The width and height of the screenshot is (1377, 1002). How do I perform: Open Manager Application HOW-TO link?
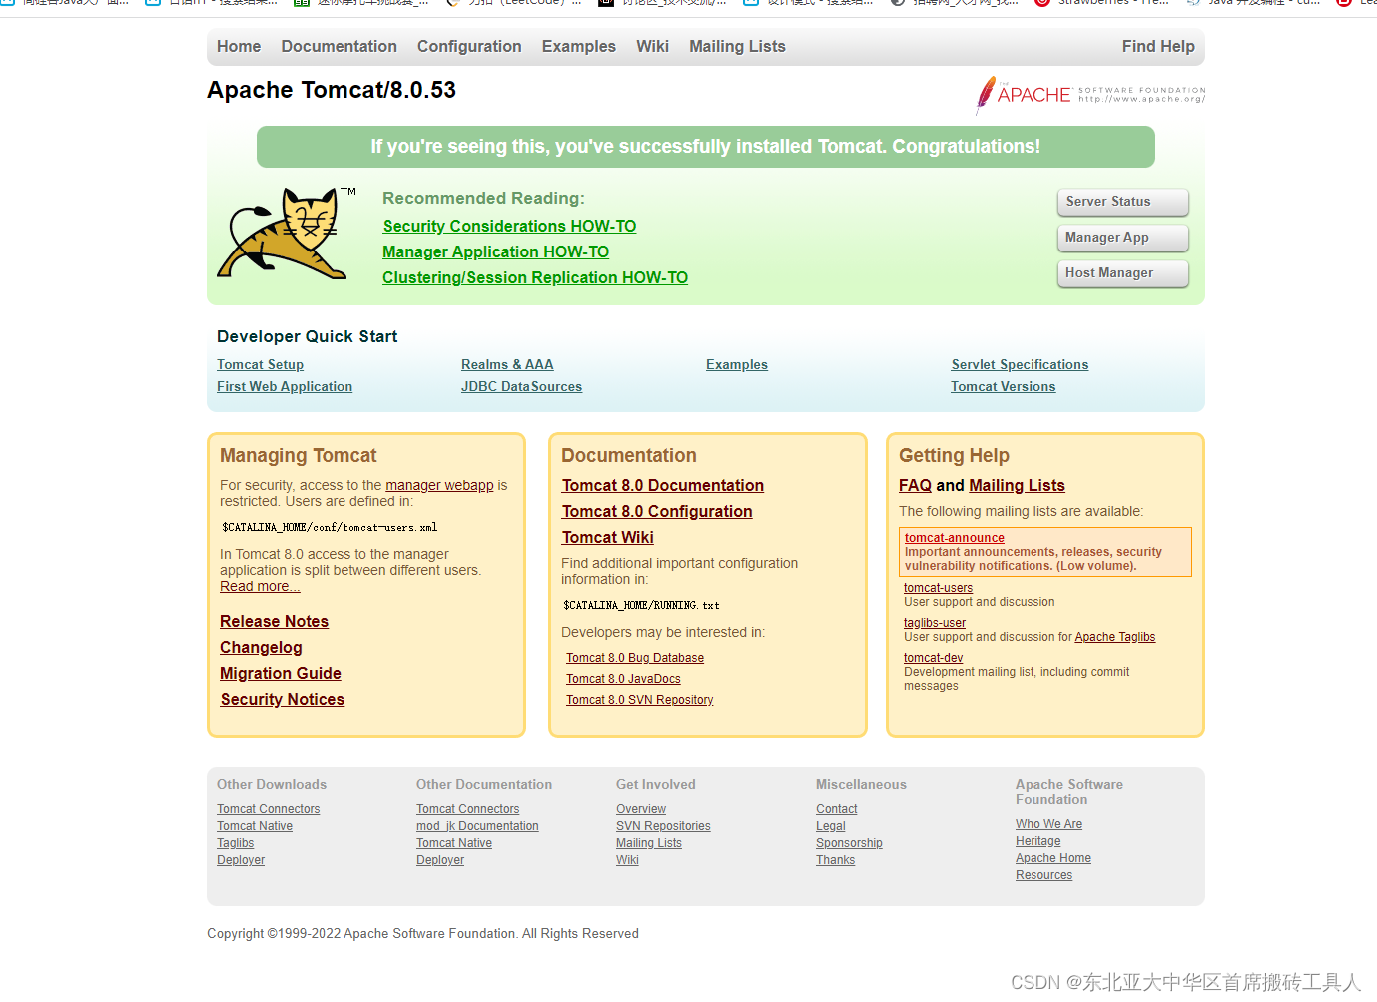[495, 252]
